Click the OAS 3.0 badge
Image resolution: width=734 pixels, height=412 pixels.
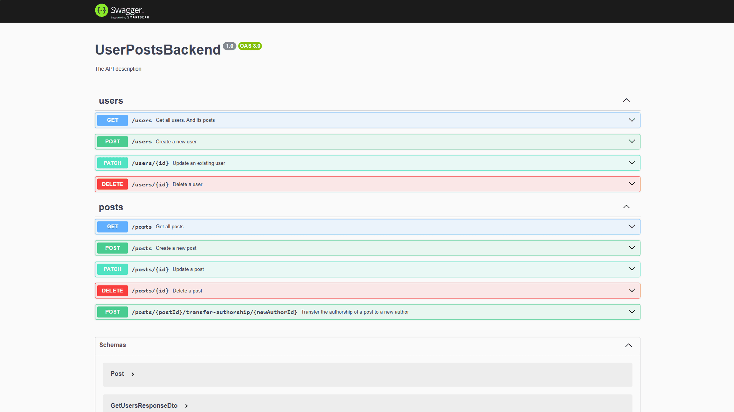[250, 46]
